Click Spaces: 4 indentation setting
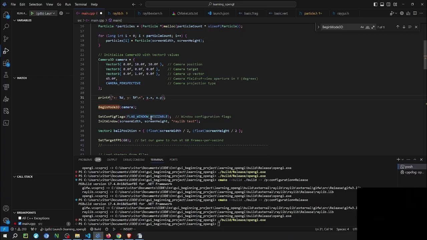Image resolution: width=427 pixels, height=240 pixels. 343,229
